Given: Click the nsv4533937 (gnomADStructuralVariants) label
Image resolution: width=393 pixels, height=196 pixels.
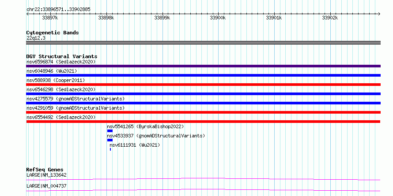Looking at the screenshot, I should pyautogui.click(x=156, y=136).
